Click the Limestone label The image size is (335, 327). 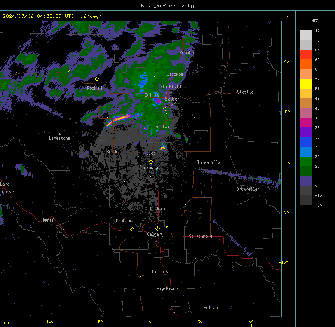pos(59,138)
